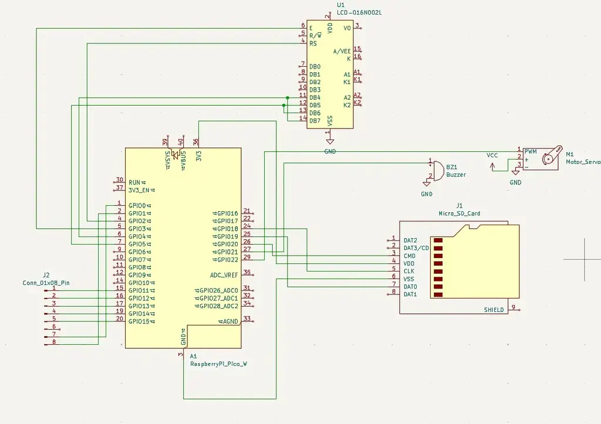601x424 pixels.
Task: Click the AGND pin label
Action: [230, 321]
